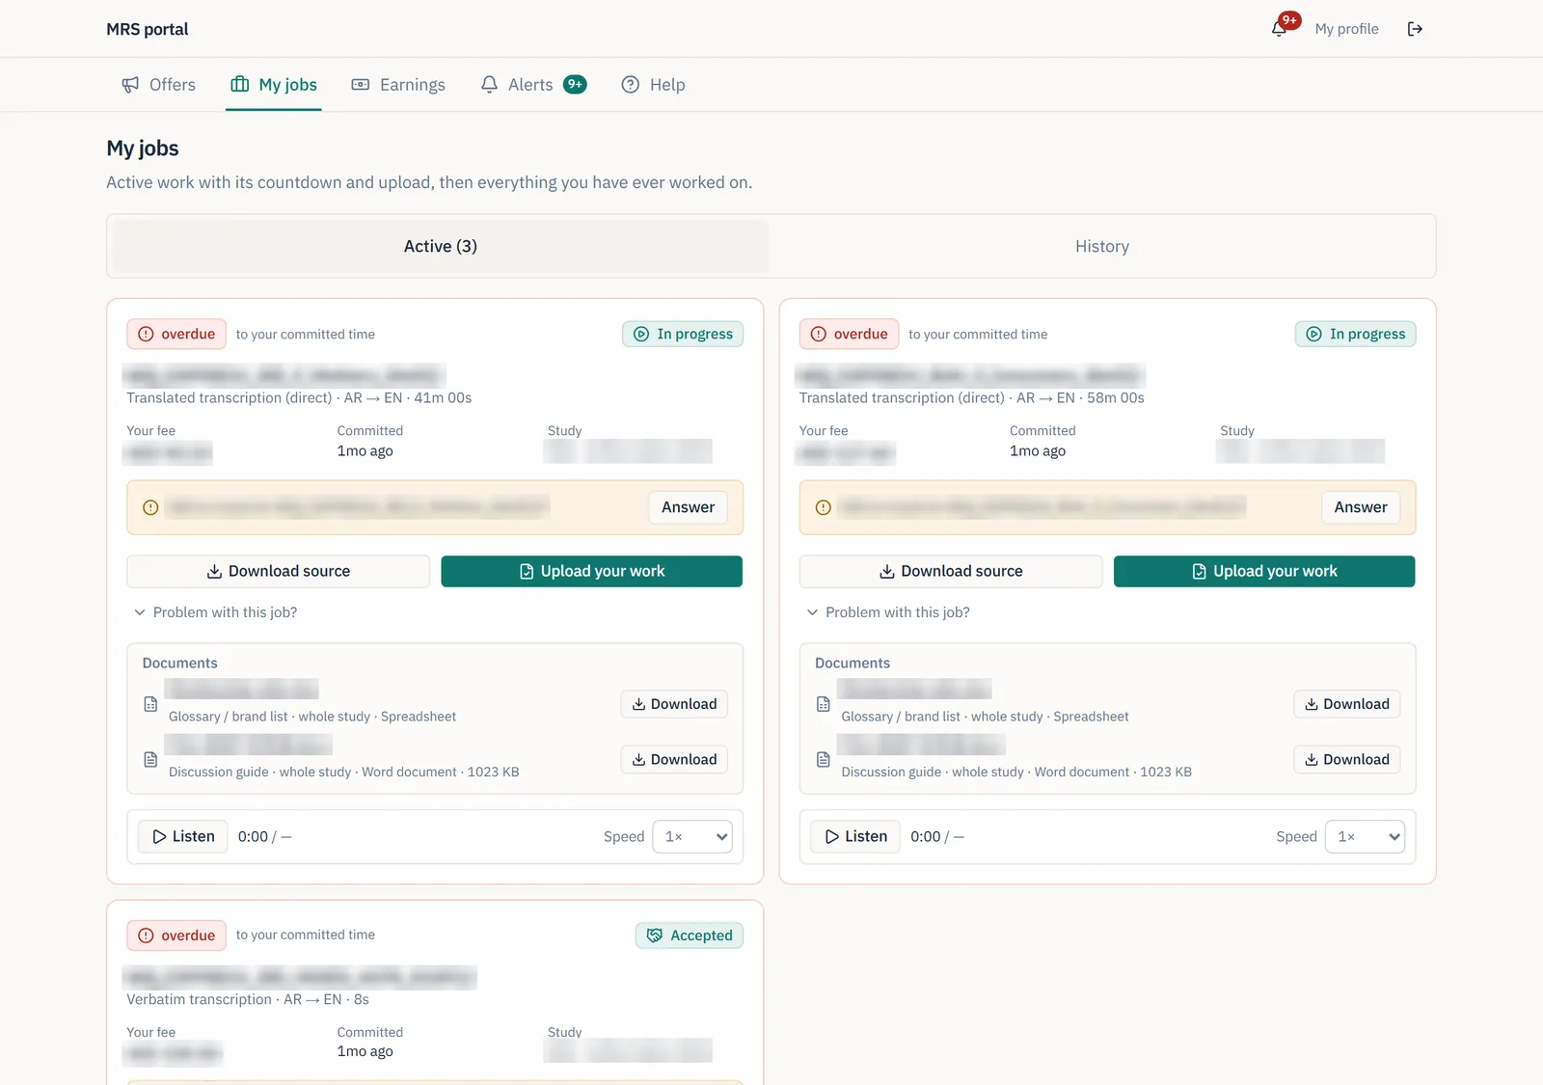Click the overdue badge on the Verbatim transcription job

pyautogui.click(x=176, y=936)
